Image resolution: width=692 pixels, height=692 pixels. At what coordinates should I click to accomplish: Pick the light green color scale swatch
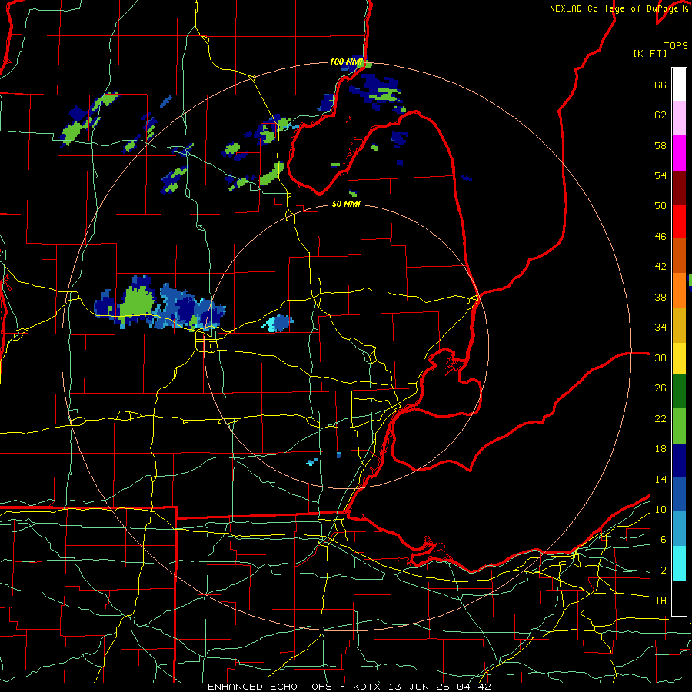(679, 426)
